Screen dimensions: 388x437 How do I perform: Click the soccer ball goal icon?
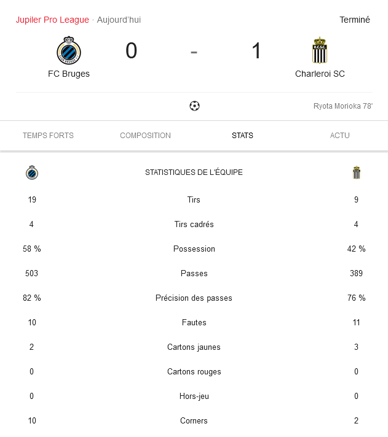[x=194, y=106]
